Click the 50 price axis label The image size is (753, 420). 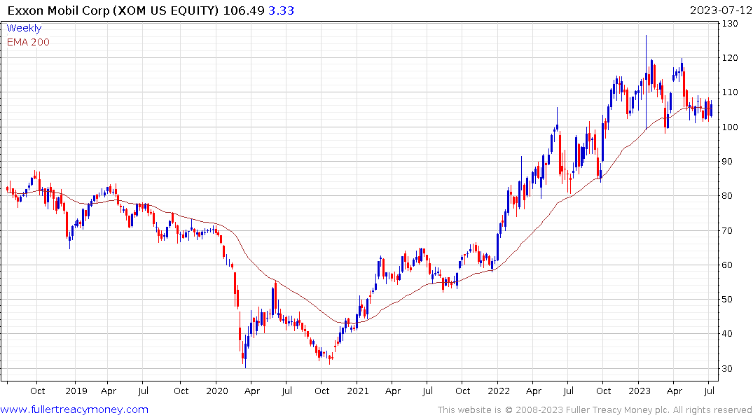pos(727,300)
